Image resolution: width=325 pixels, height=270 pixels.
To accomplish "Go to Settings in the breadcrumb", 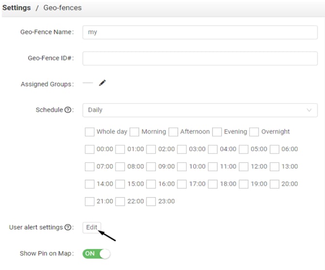I will (16, 8).
